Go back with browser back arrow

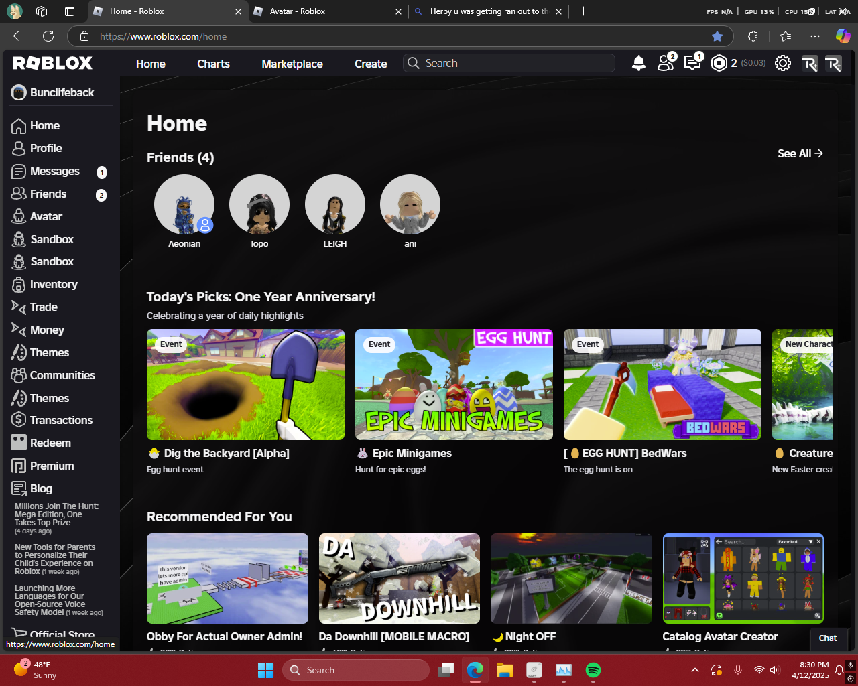(x=19, y=36)
